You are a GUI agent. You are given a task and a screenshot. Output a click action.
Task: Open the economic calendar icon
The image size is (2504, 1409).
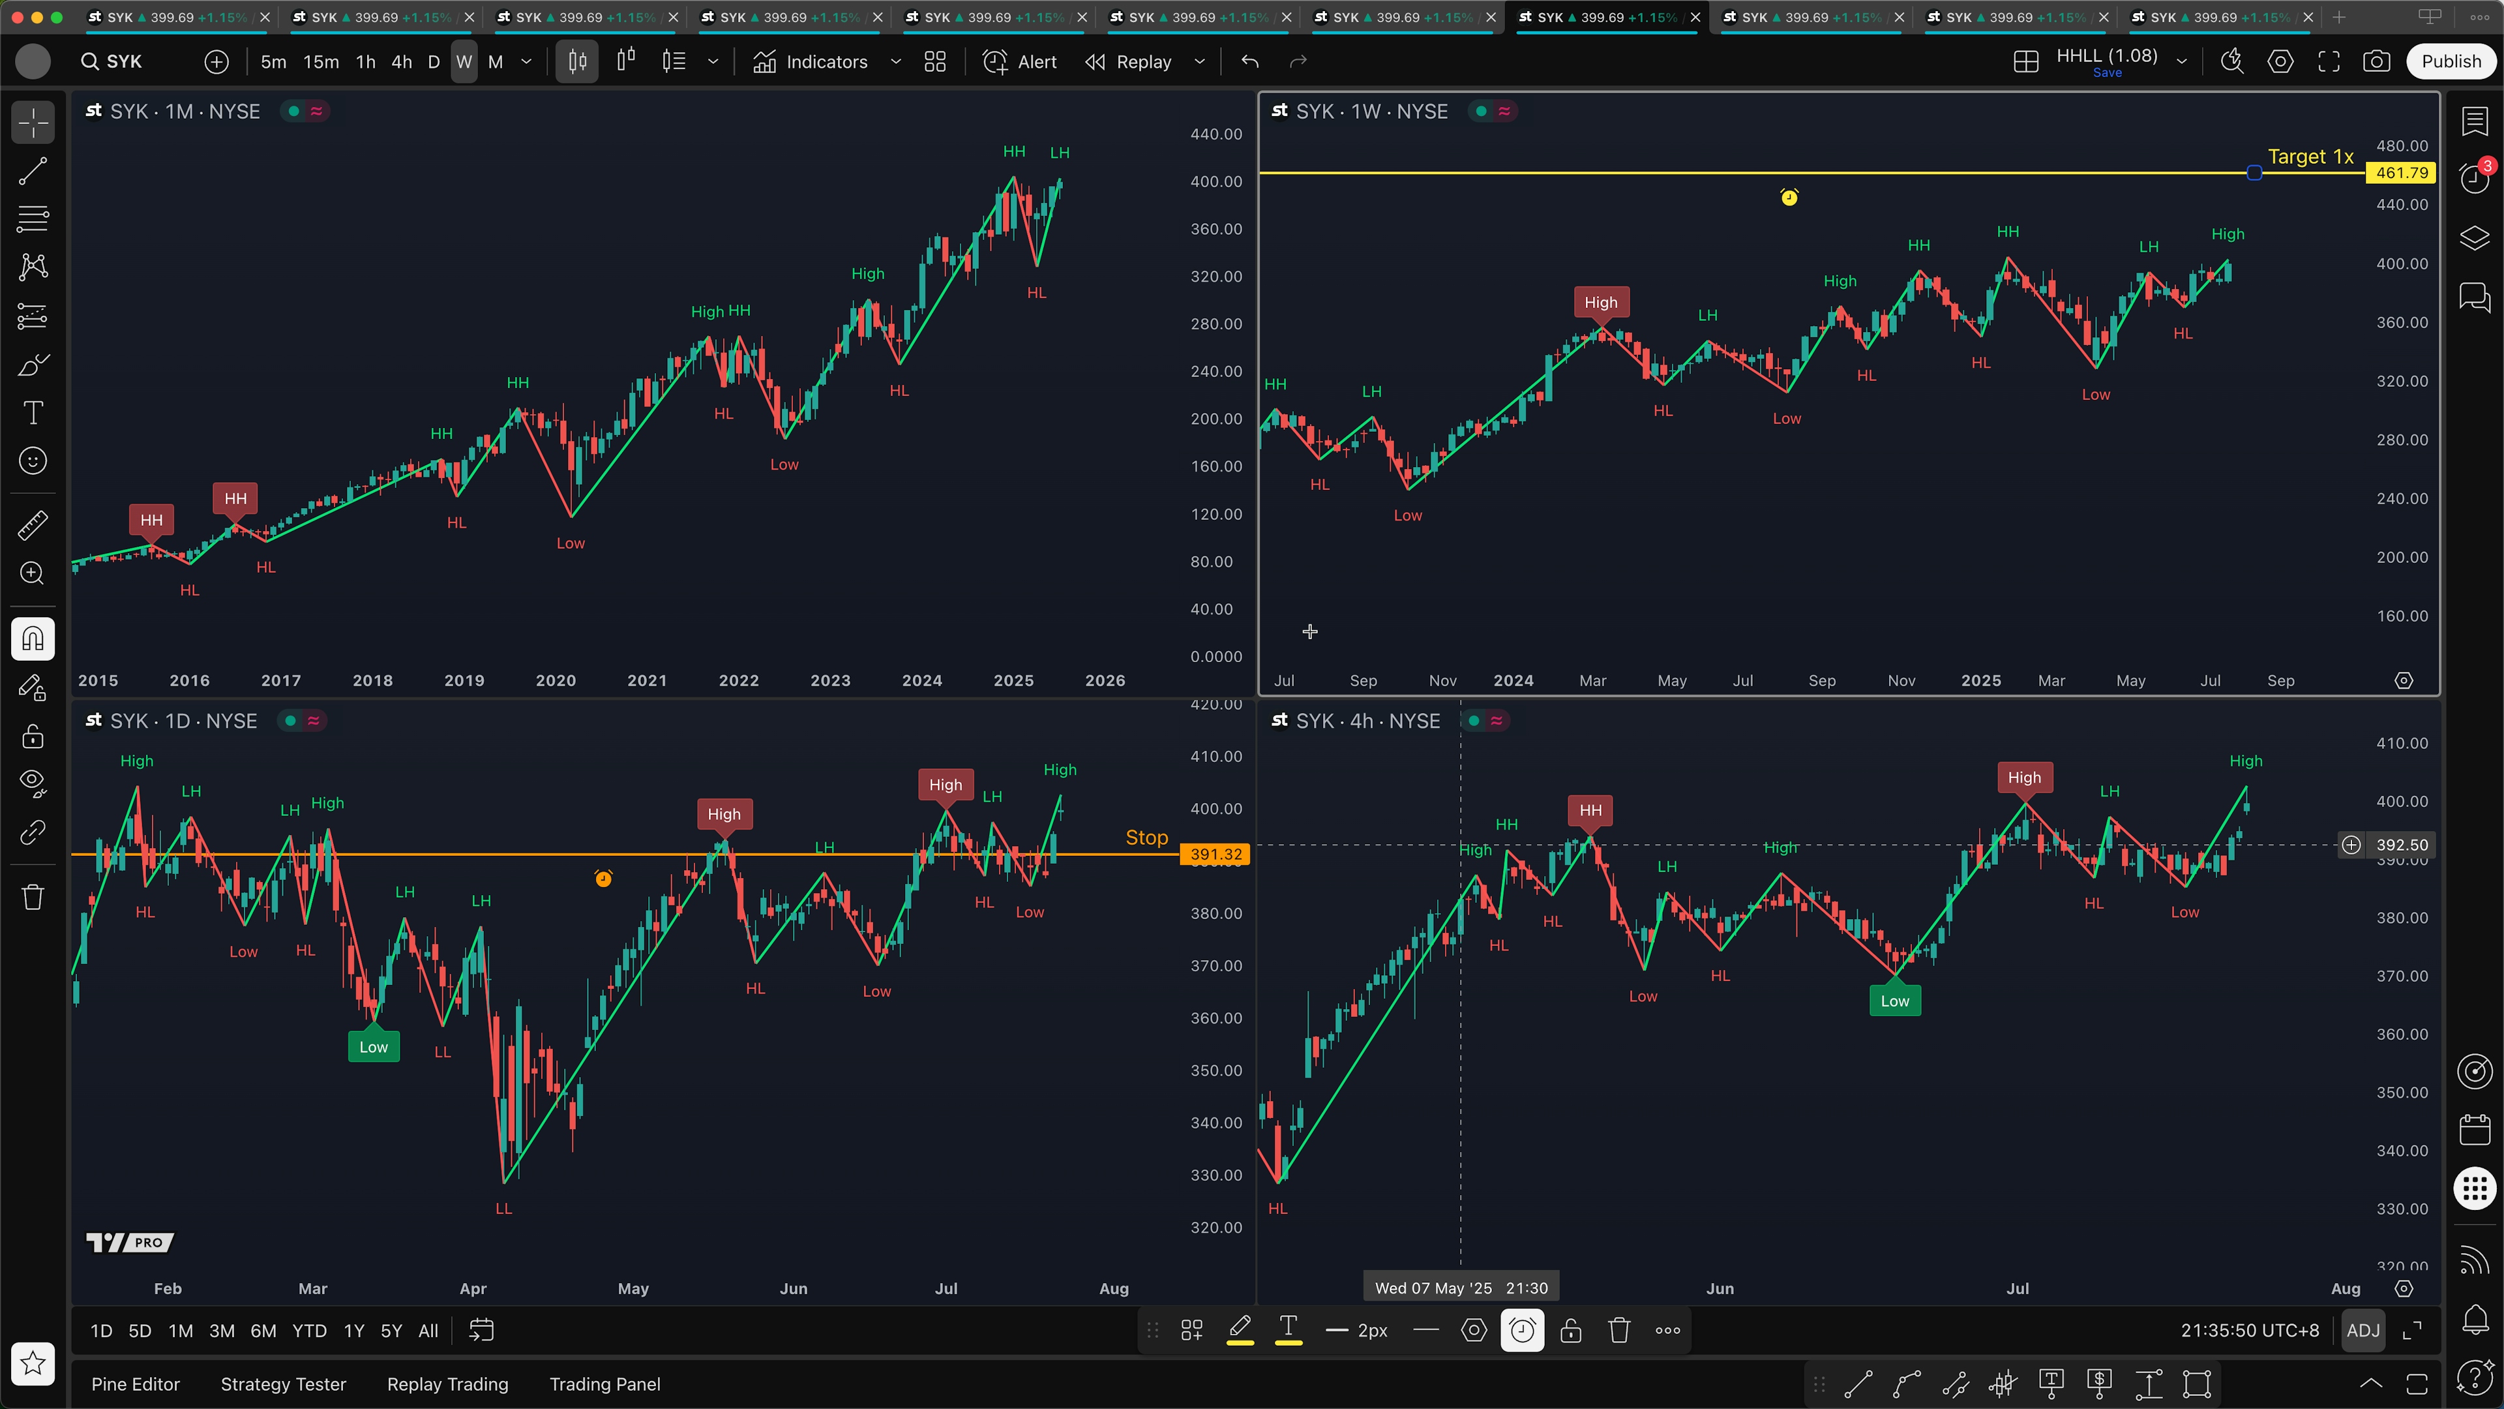(2475, 1129)
